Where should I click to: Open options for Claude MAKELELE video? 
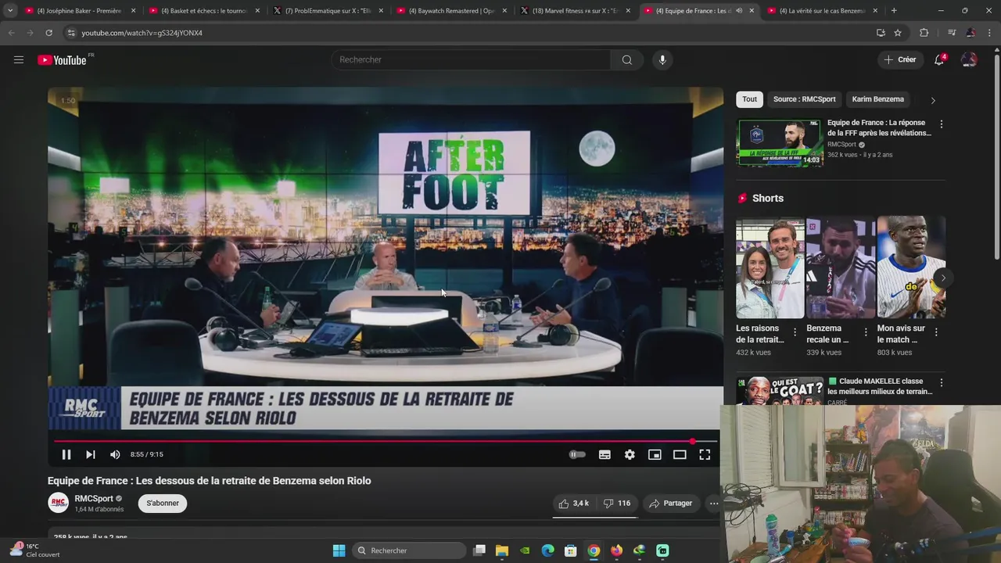point(941,383)
